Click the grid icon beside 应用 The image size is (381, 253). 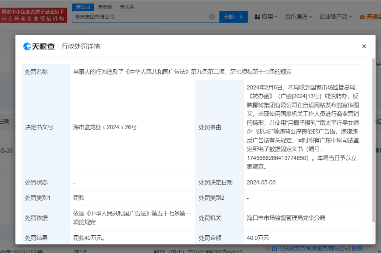257,17
